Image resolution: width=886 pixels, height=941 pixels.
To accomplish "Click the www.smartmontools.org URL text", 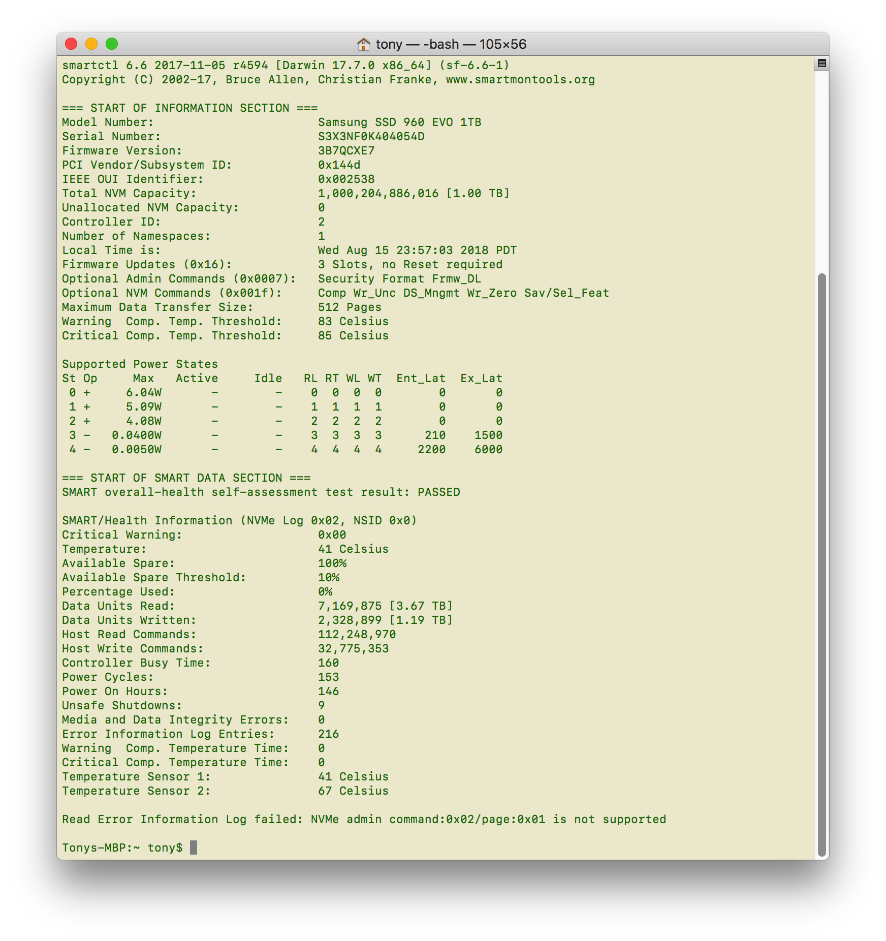I will click(520, 80).
